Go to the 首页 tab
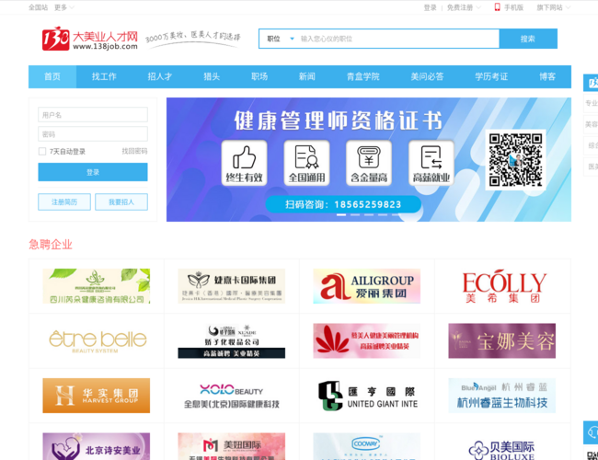 pos(52,76)
